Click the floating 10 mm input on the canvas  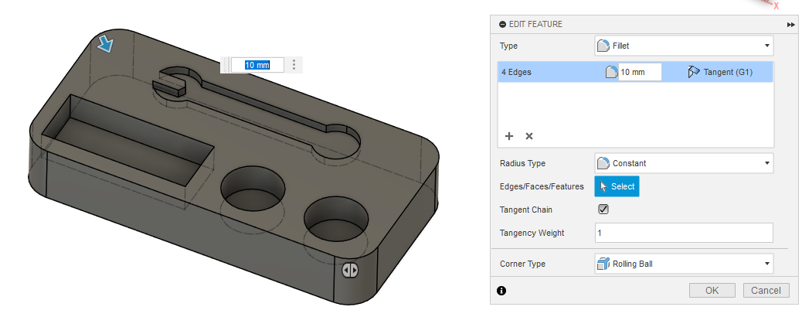pyautogui.click(x=257, y=65)
